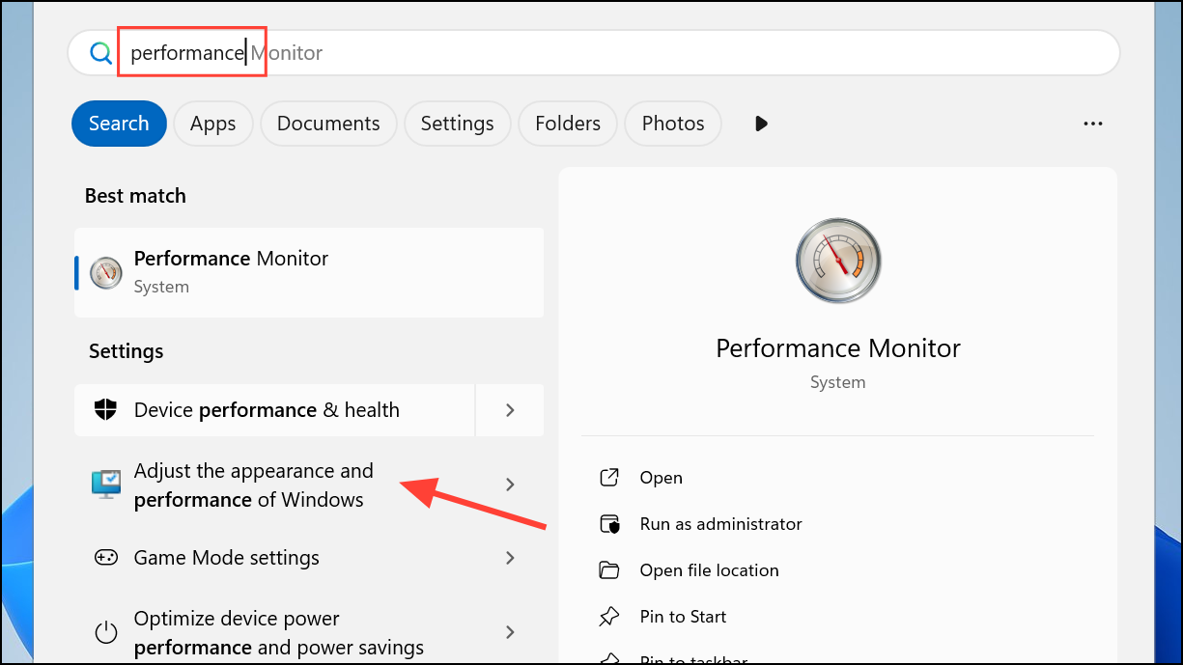The width and height of the screenshot is (1183, 665).
Task: Expand chevron for Optimize device power result
Action: pyautogui.click(x=510, y=632)
